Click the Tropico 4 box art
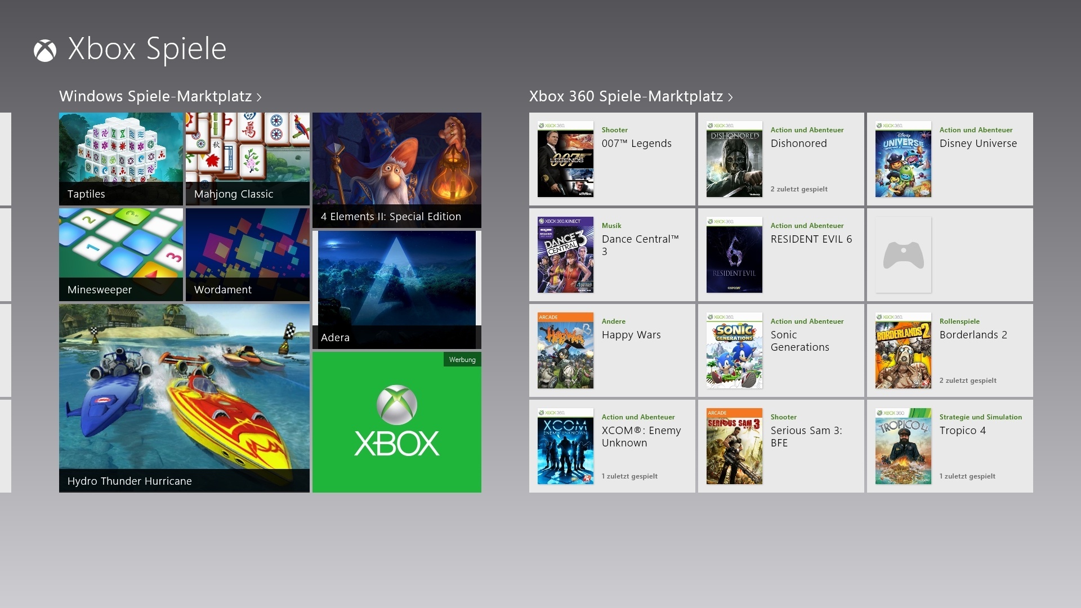The image size is (1081, 608). [x=903, y=446]
